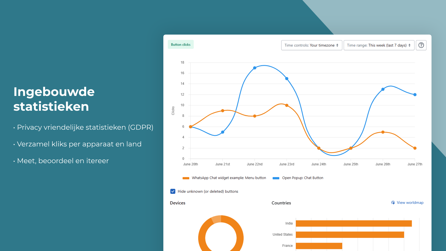Click the France bar in Countries chart

(x=319, y=246)
